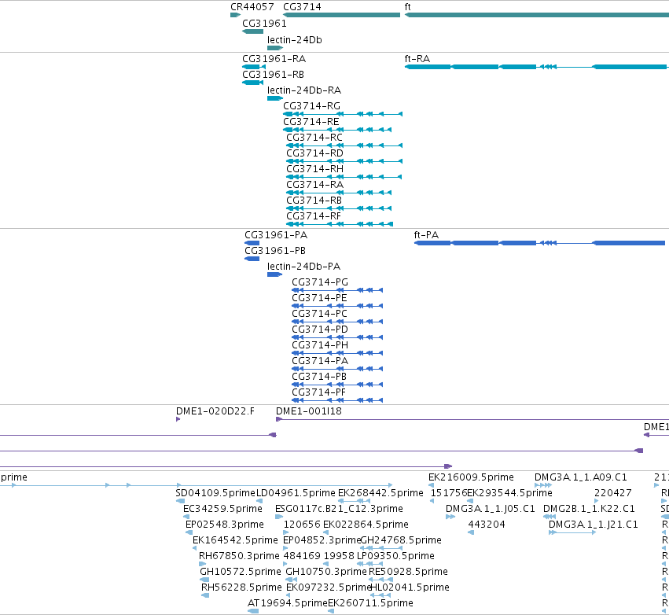Image resolution: width=669 pixels, height=615 pixels.
Task: Click the CG3714-RD transcript label
Action: point(315,153)
